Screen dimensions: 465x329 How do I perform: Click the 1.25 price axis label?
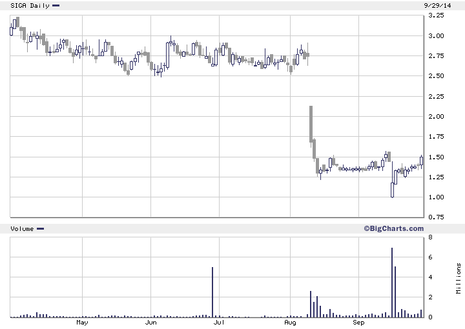coord(436,177)
